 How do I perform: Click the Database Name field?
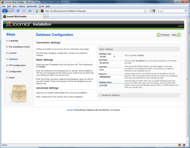[x=111, y=85]
